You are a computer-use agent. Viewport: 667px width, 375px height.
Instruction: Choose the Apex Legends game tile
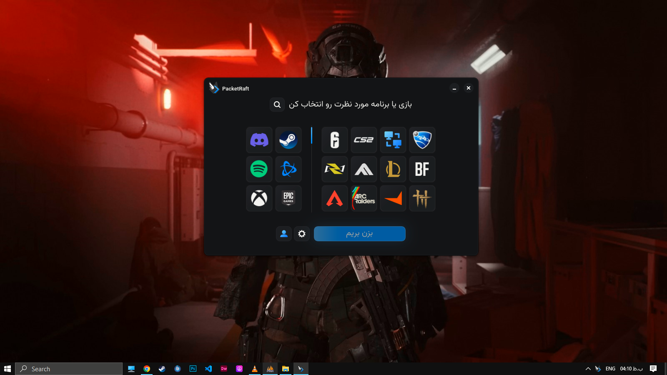[335, 198]
